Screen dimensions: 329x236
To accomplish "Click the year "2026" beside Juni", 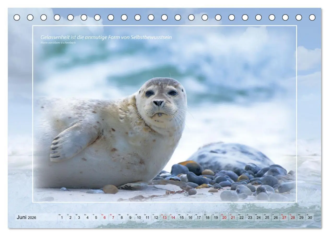I will [x=32, y=218].
